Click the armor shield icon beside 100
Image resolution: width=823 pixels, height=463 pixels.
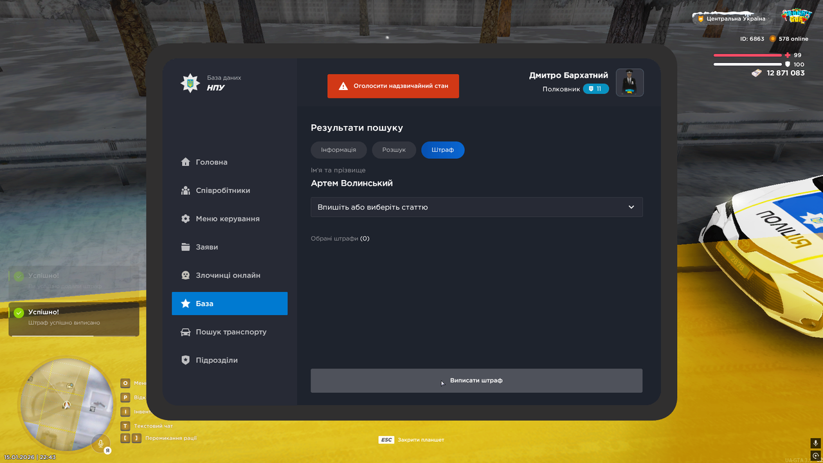(788, 64)
